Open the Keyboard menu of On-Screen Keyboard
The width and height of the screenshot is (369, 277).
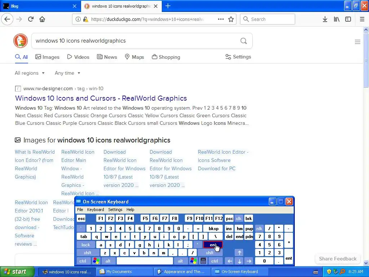coord(95,210)
